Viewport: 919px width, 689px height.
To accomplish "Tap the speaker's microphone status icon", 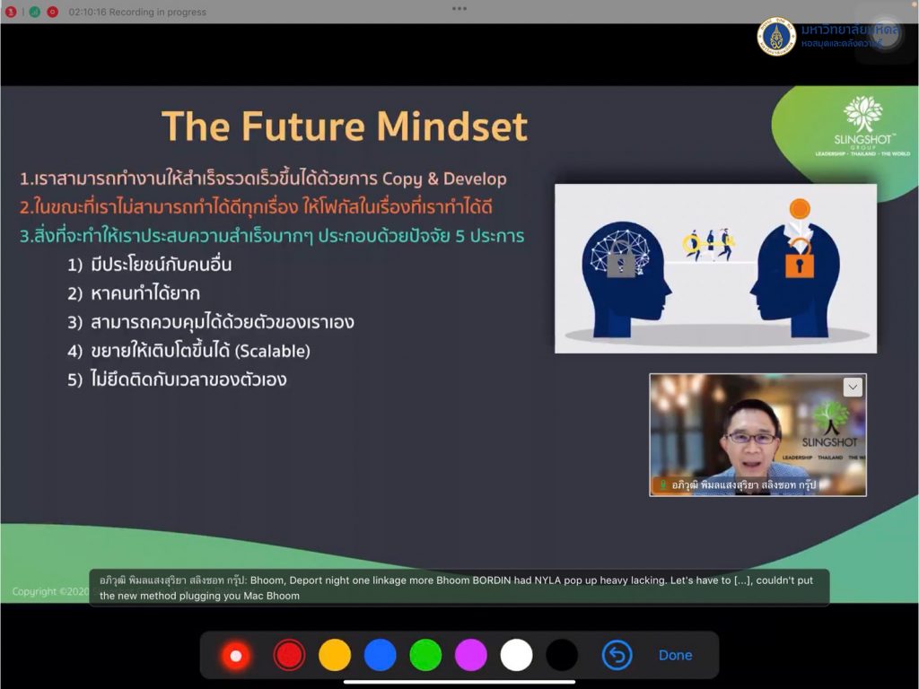I will (663, 485).
